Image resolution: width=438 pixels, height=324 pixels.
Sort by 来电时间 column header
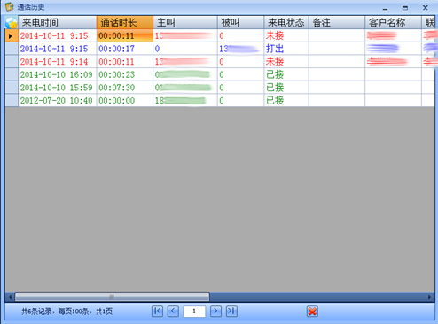tap(58, 23)
